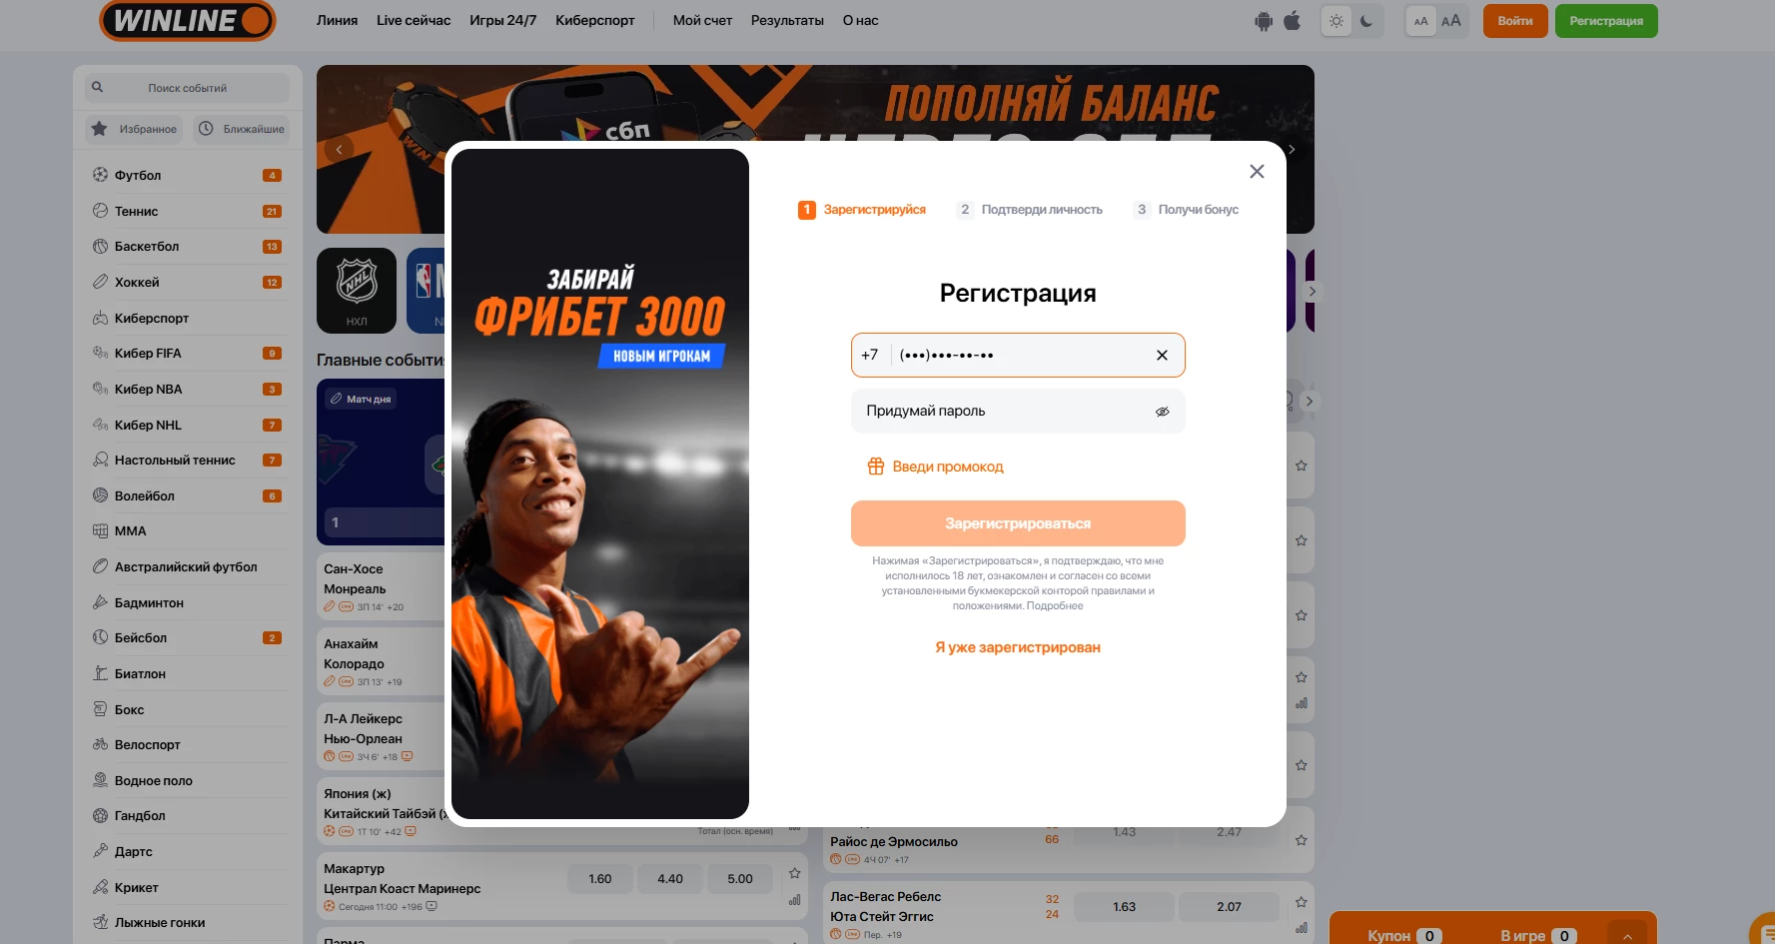Click the Я уже зарегистрирован link
The image size is (1775, 944).
(x=1018, y=647)
